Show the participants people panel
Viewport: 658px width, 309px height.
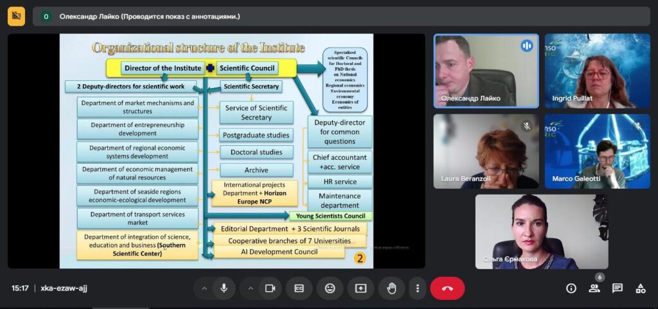tap(594, 288)
